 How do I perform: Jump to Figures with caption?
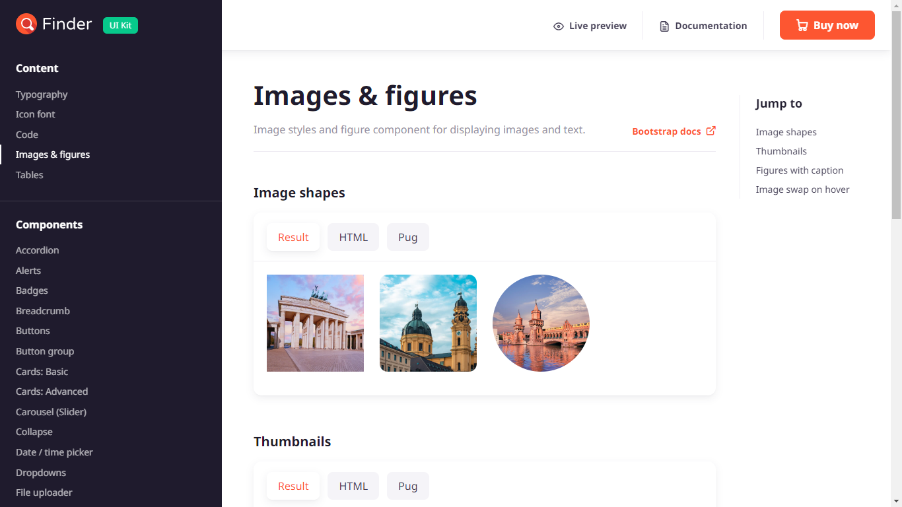800,170
